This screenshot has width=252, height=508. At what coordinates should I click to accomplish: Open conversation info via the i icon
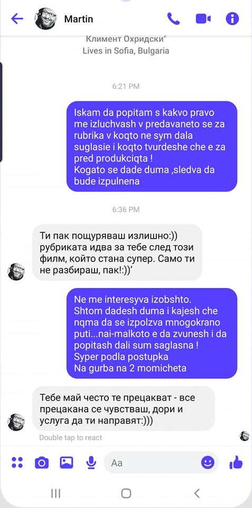point(232,19)
